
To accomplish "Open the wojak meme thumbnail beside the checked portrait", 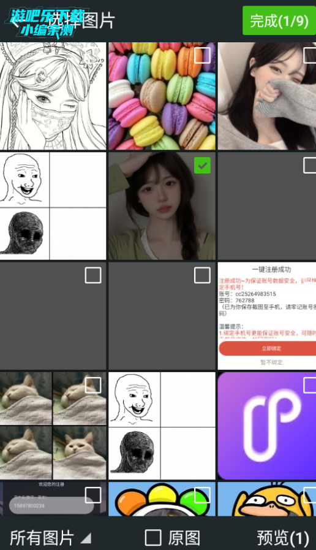I will click(x=53, y=206).
